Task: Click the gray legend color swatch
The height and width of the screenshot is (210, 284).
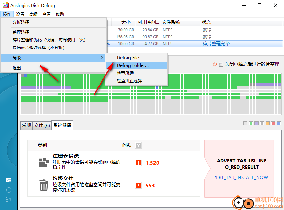Action: click(262, 123)
